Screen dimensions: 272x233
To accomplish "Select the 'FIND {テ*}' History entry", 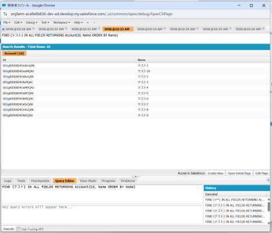I will (235, 200).
